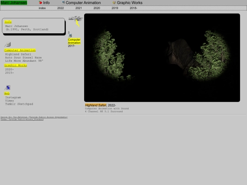
Task: Click the yellow Computer Animation label beside image
Action: coord(74,41)
